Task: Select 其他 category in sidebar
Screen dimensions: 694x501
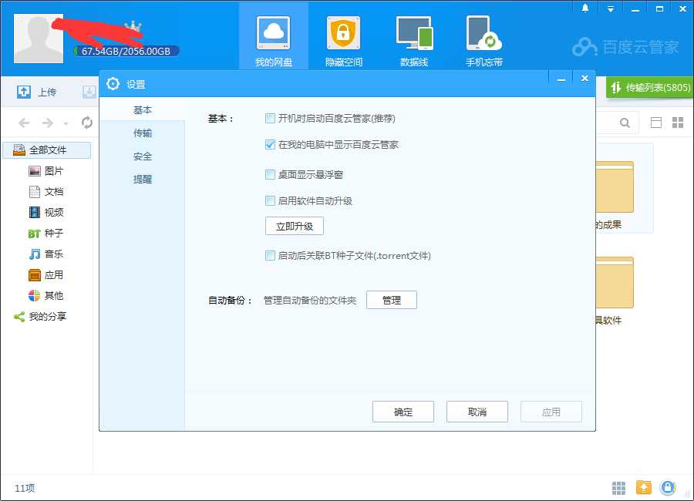Action: 46,296
